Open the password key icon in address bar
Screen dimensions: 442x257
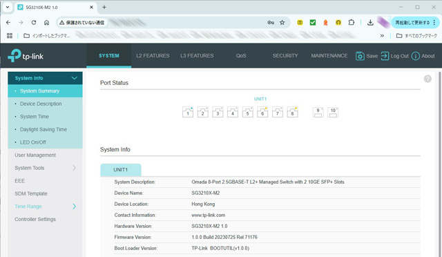(271, 23)
